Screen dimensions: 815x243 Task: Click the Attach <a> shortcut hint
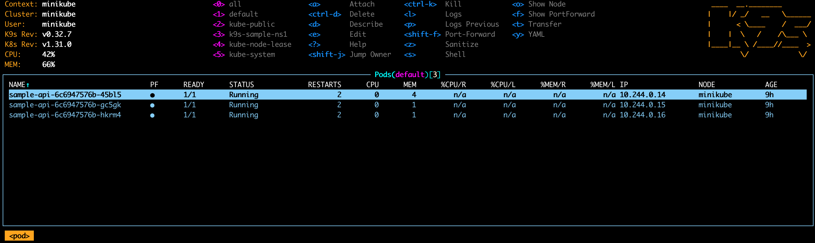pyautogui.click(x=341, y=4)
